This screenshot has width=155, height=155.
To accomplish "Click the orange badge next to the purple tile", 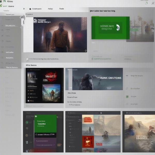I will tap(59, 145).
